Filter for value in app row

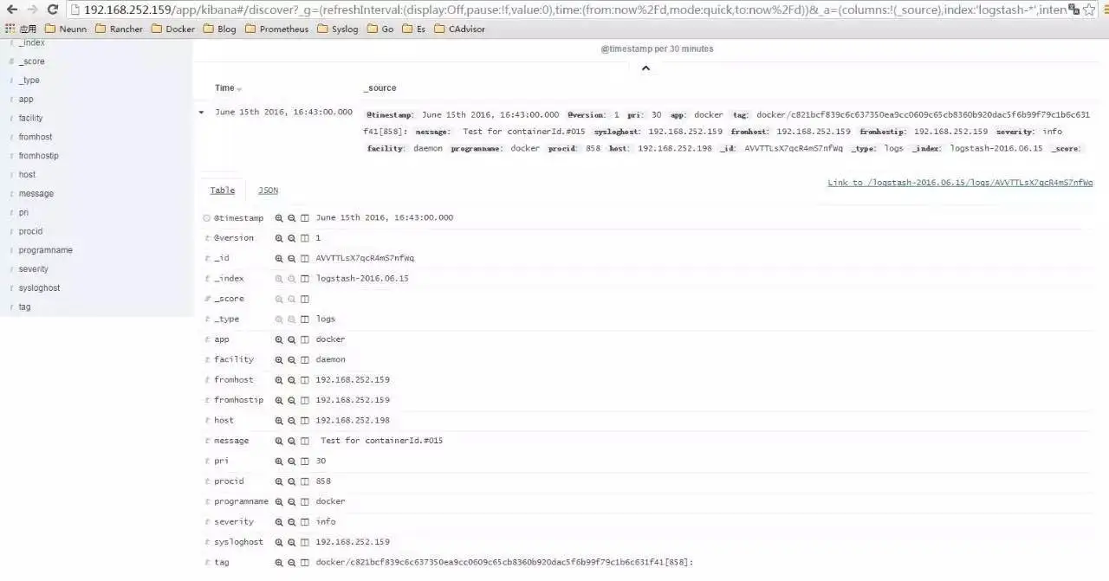click(x=279, y=339)
